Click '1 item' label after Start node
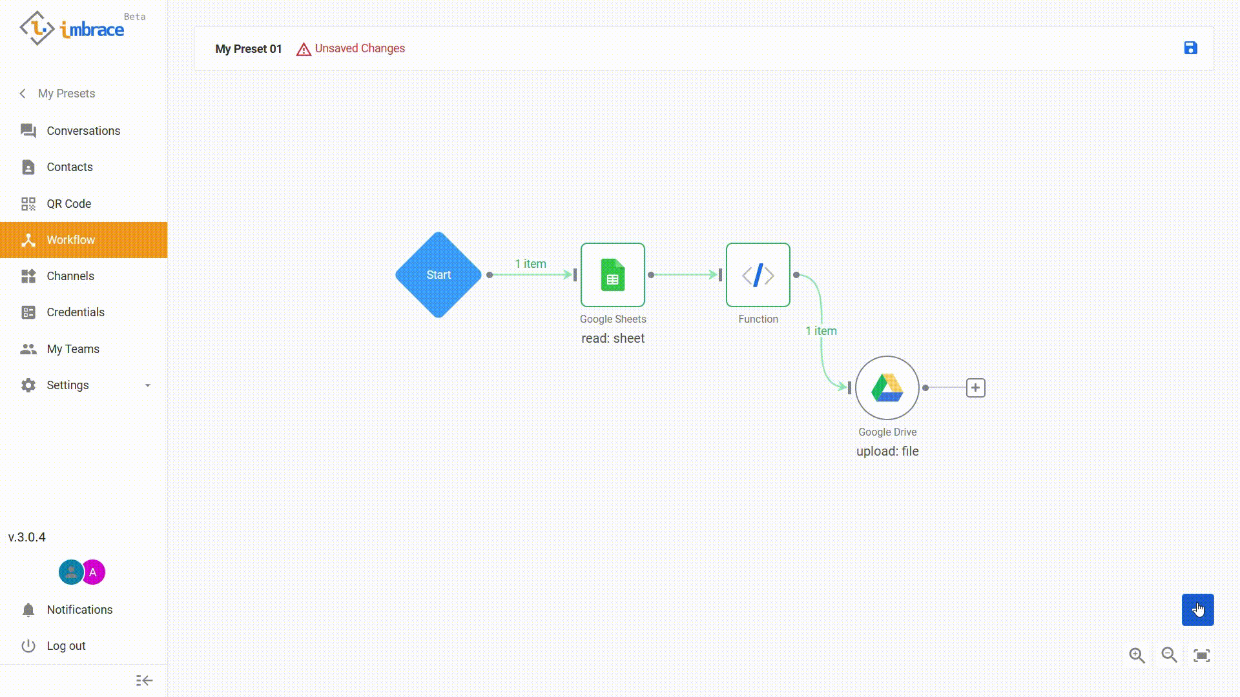The height and width of the screenshot is (697, 1240). click(530, 264)
